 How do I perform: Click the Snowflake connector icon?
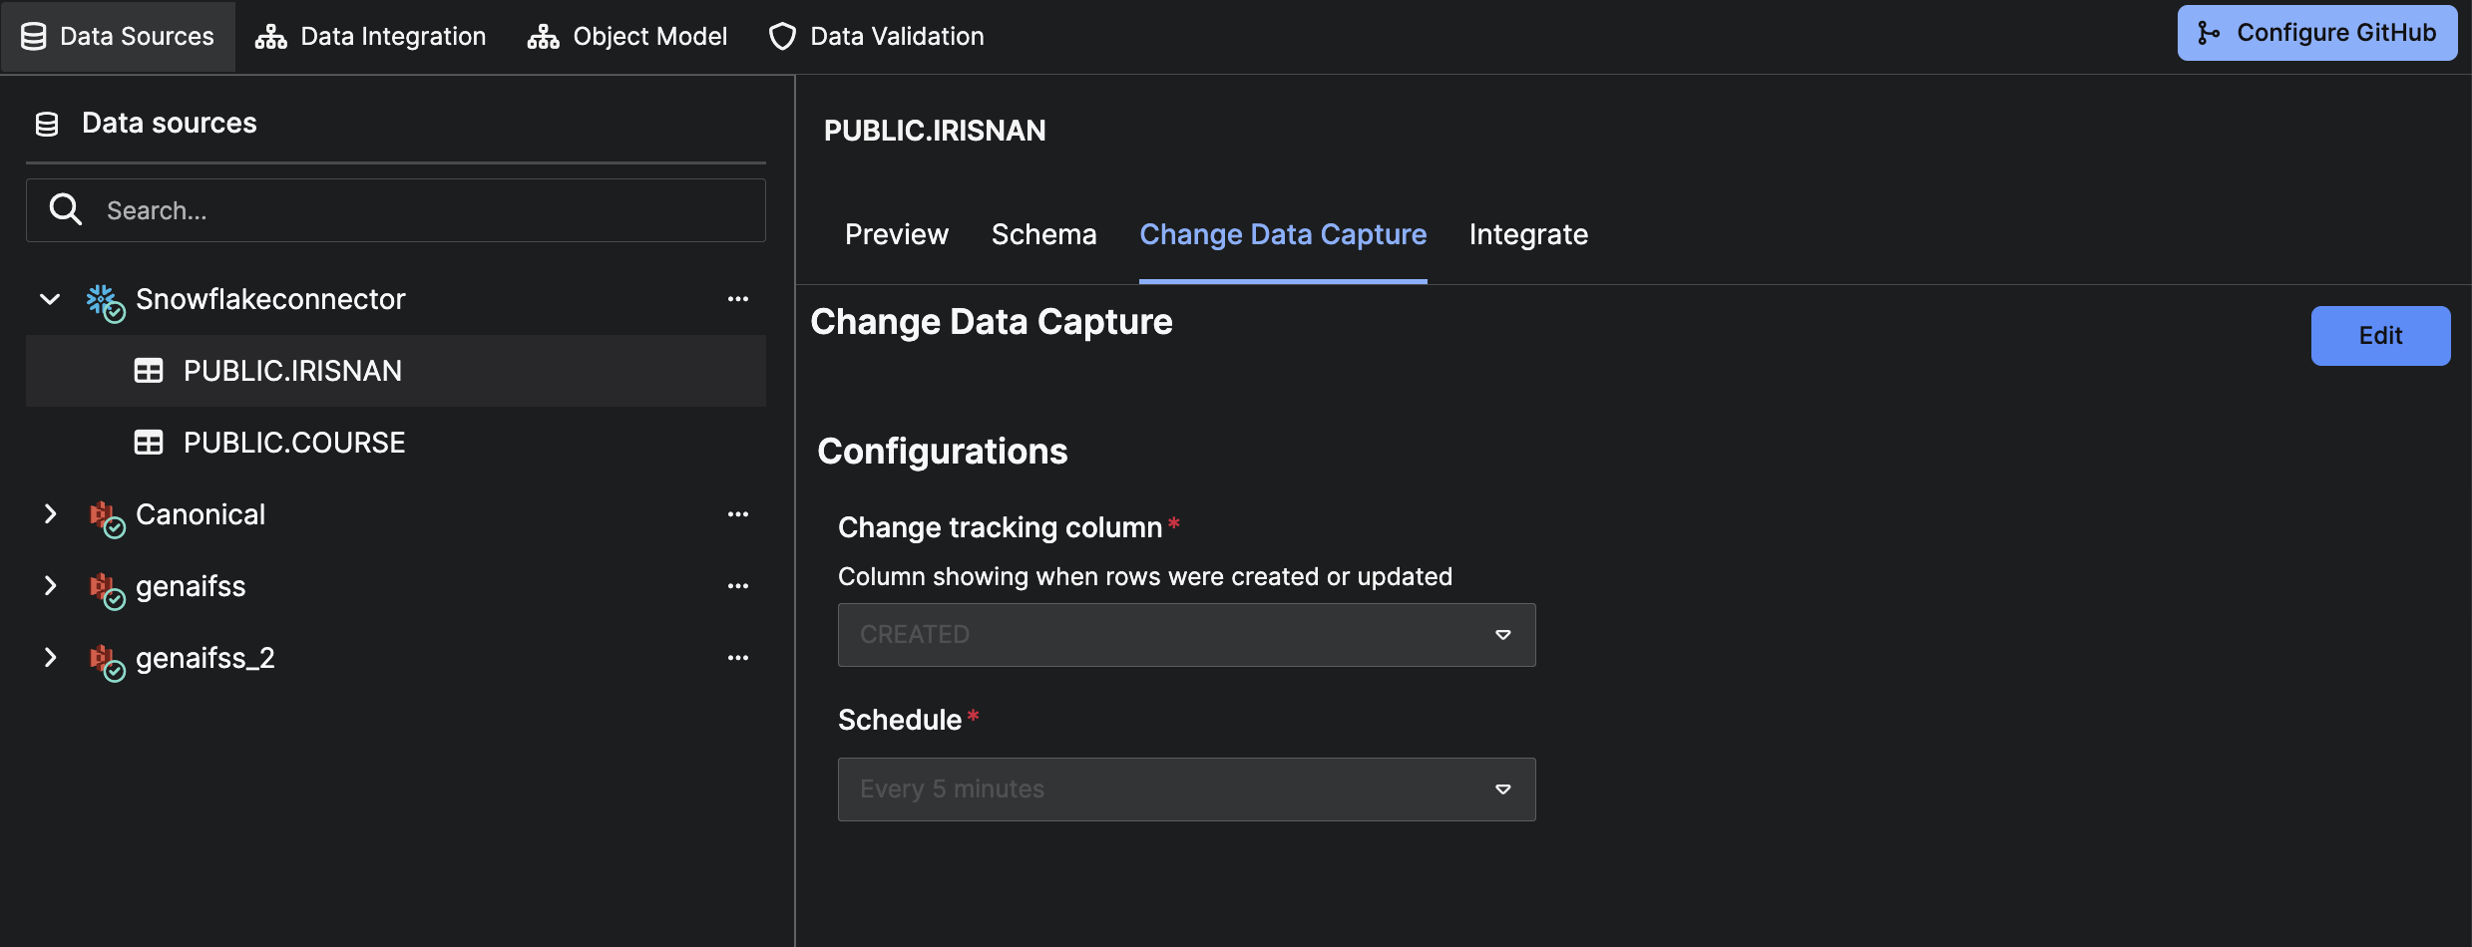click(x=104, y=301)
